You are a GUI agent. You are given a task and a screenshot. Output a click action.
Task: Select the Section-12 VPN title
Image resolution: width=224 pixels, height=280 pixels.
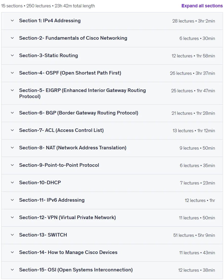pos(67,218)
